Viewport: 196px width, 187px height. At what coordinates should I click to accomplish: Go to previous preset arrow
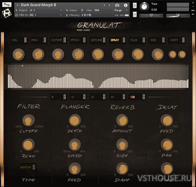pos(104,5)
